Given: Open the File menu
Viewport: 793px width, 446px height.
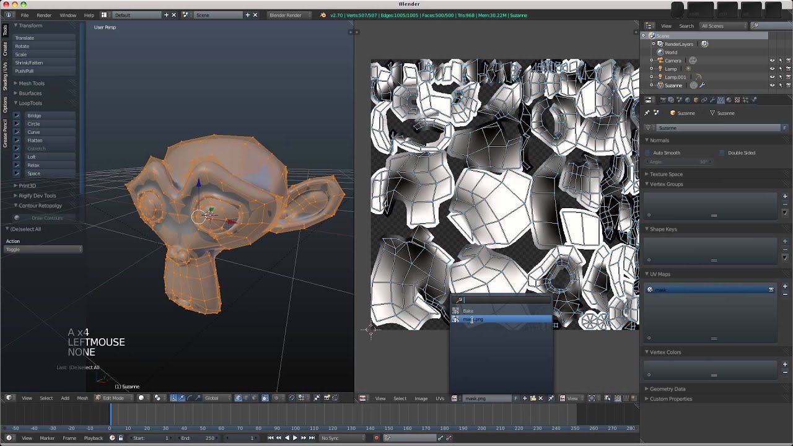Looking at the screenshot, I should click(x=25, y=15).
